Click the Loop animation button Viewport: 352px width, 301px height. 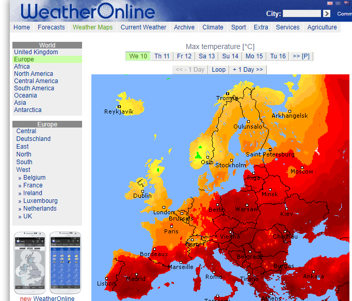tap(219, 70)
